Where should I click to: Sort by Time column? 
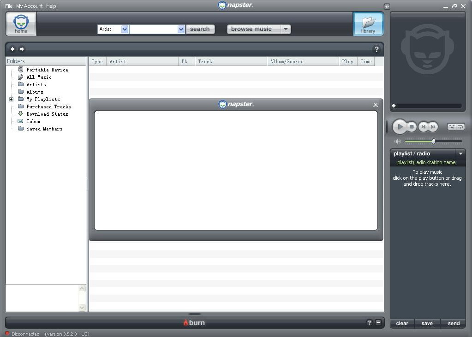[366, 61]
